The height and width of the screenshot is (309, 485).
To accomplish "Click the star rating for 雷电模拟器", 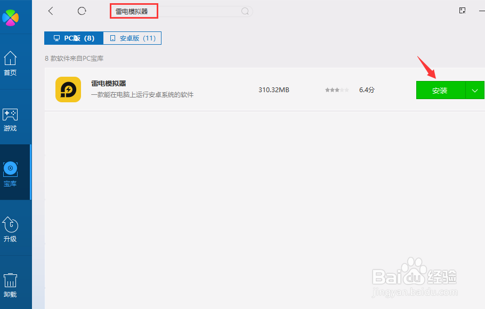I will click(x=337, y=90).
